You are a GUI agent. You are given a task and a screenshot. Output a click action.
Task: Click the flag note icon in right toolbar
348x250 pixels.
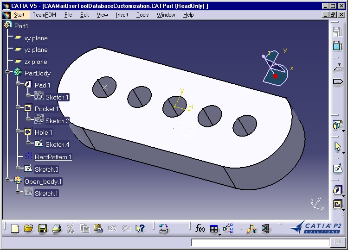[338, 81]
